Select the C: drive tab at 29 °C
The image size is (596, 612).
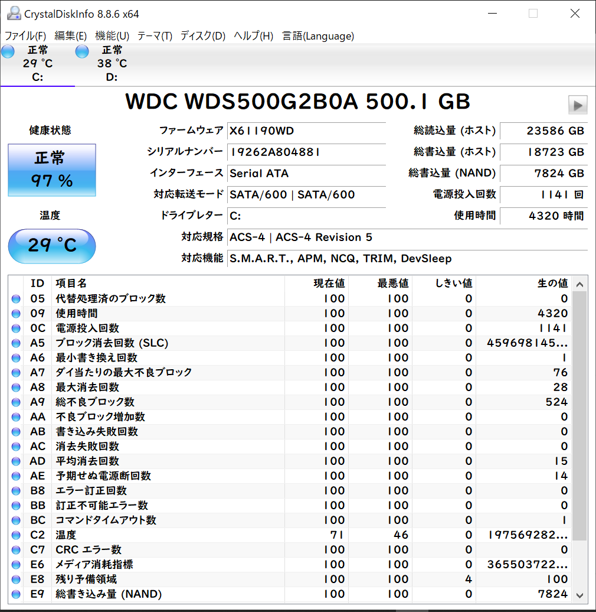[x=37, y=64]
